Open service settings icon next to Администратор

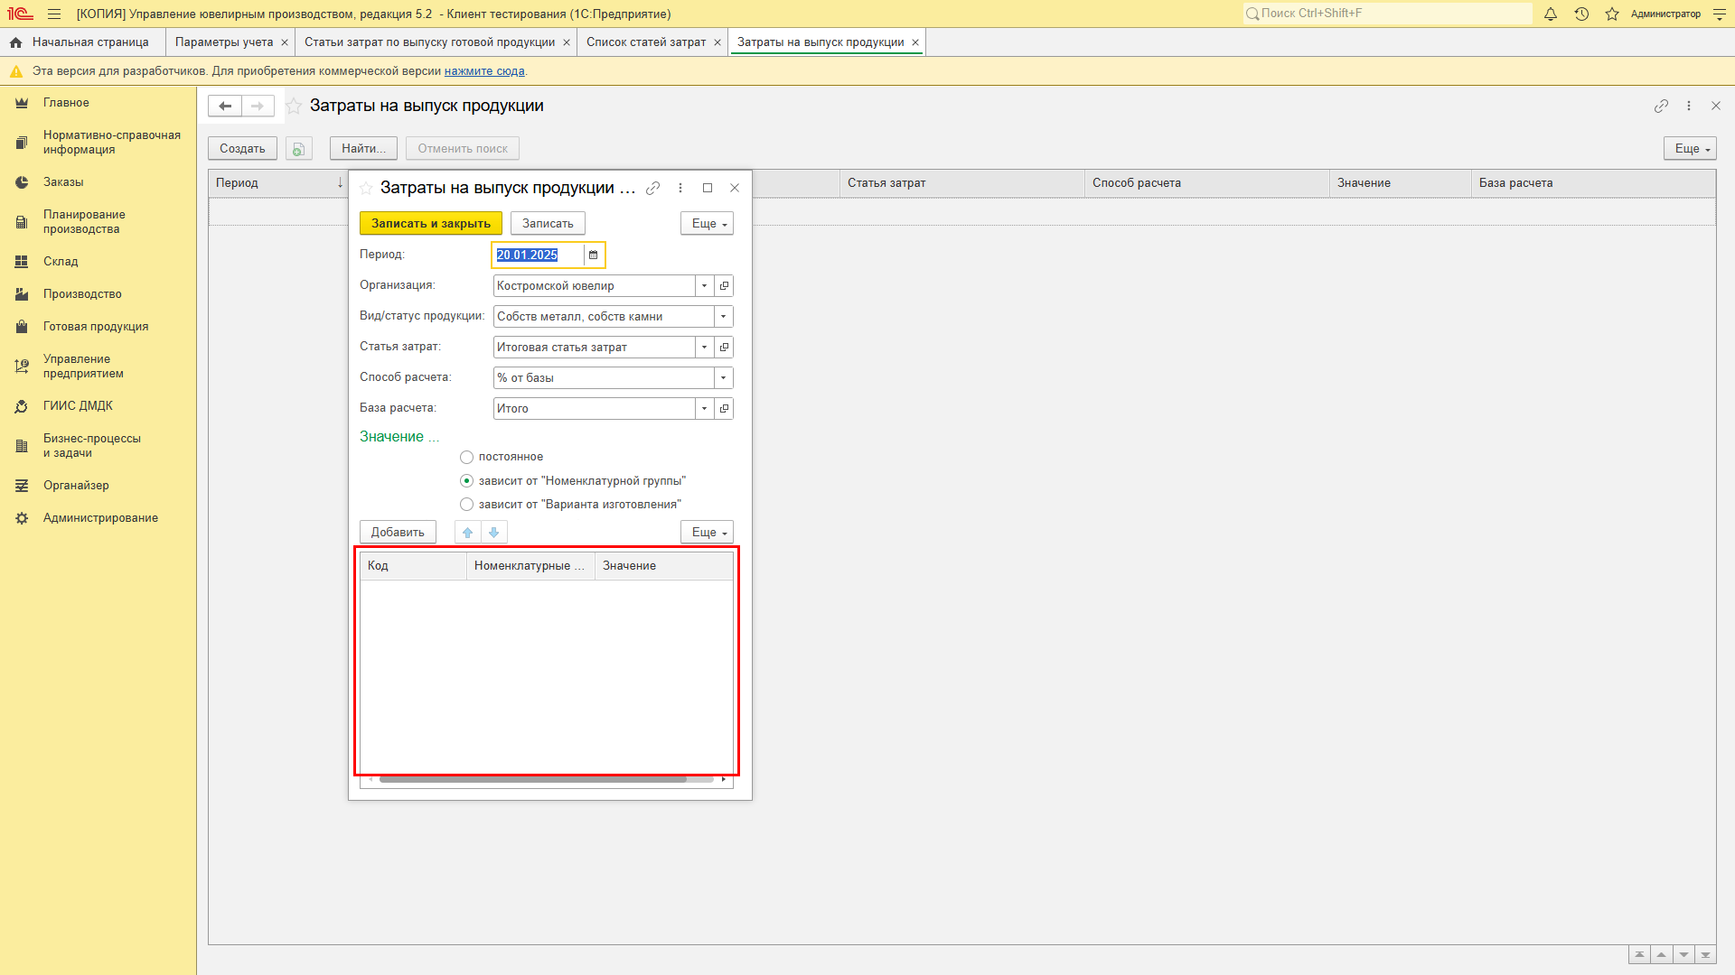coord(1720,14)
